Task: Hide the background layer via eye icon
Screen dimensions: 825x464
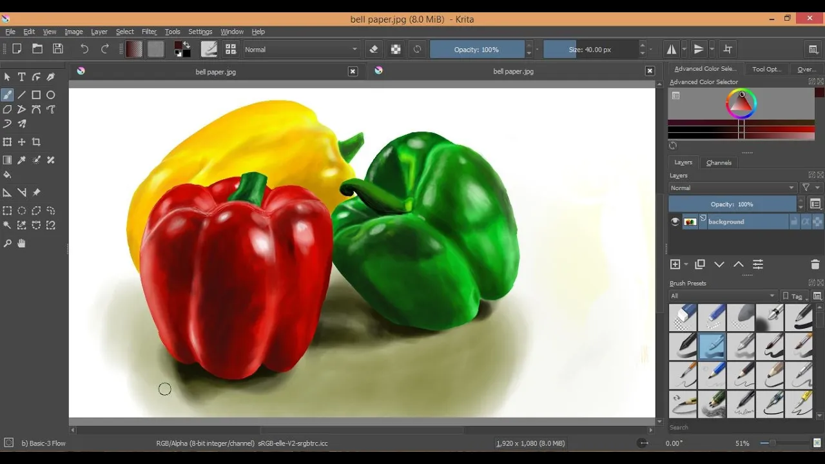Action: click(x=675, y=222)
